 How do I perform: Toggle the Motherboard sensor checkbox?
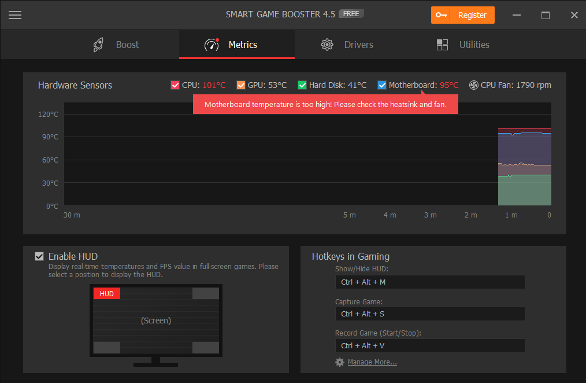381,85
